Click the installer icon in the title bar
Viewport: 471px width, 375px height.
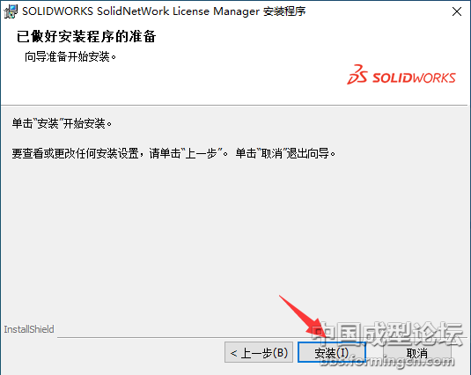point(11,11)
